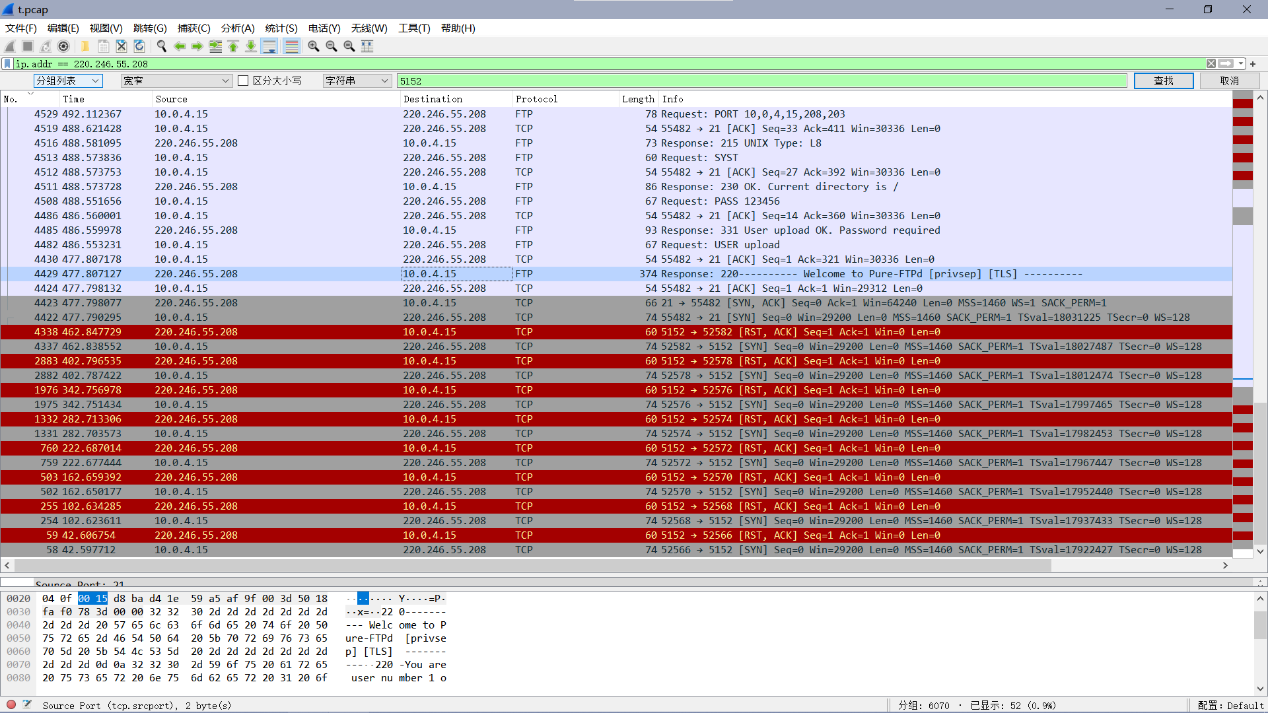Open the 统计(S) menu

tap(281, 28)
